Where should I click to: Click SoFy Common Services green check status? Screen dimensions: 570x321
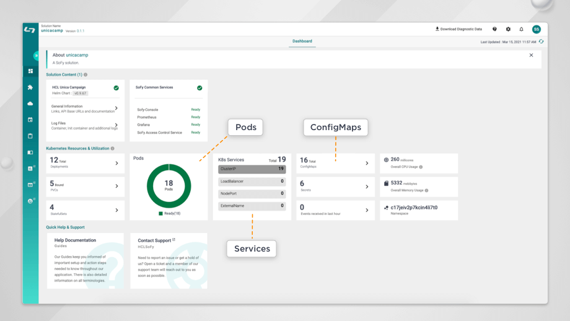(x=199, y=88)
